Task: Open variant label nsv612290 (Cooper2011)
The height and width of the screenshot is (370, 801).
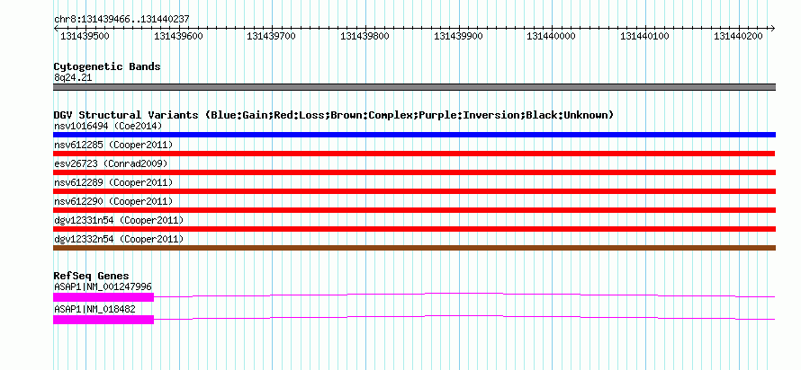Action: pyautogui.click(x=113, y=201)
